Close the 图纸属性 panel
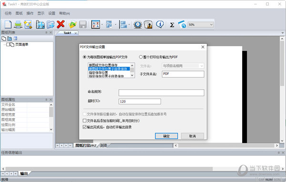Screen dimensions: 286x182 [51, 100]
